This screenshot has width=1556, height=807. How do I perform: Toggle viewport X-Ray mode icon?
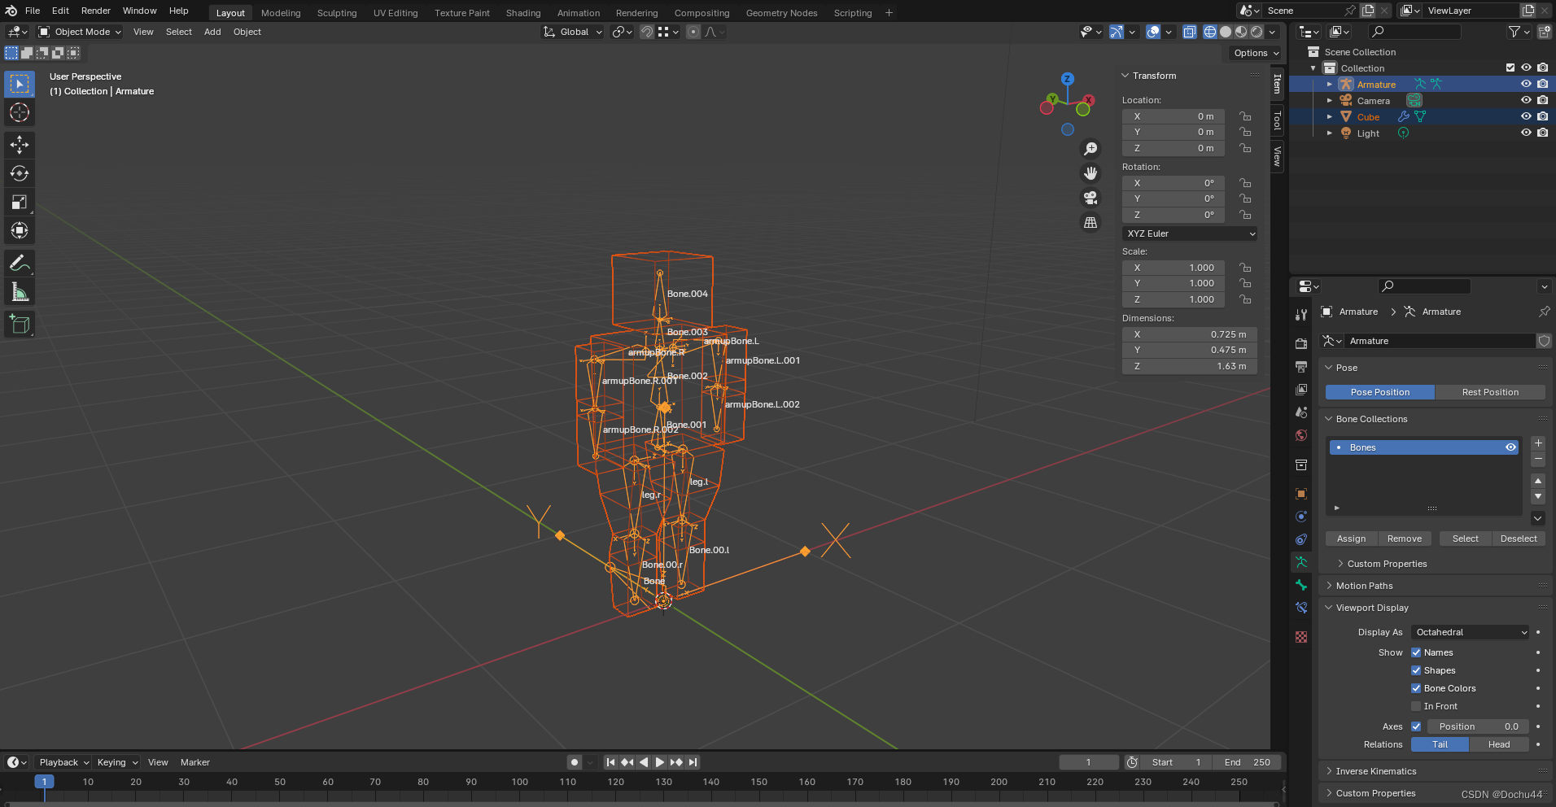[1189, 32]
